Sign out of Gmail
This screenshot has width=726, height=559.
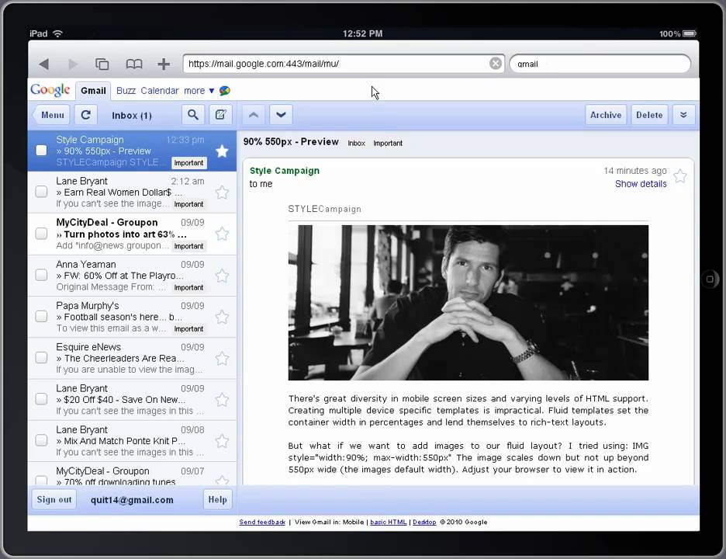tap(54, 499)
